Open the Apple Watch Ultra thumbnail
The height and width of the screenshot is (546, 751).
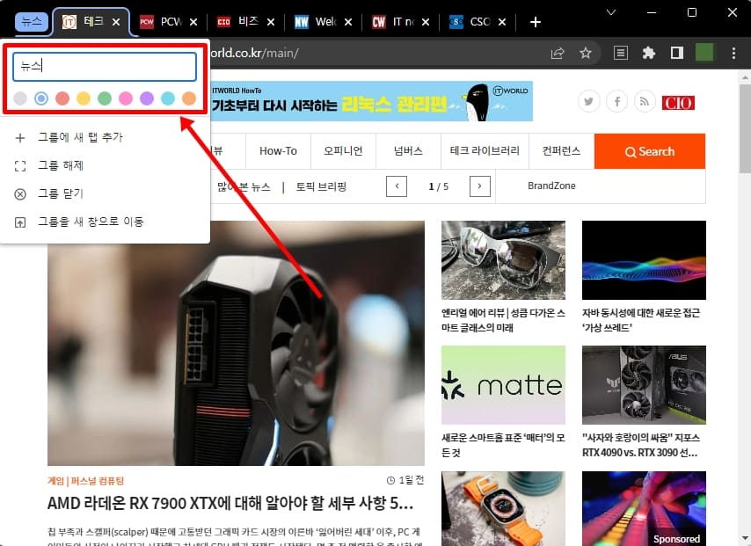point(503,509)
